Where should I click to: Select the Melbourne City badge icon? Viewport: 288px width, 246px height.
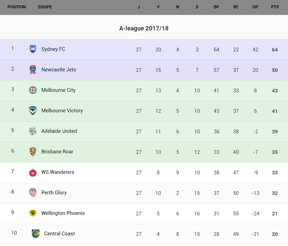pos(33,90)
